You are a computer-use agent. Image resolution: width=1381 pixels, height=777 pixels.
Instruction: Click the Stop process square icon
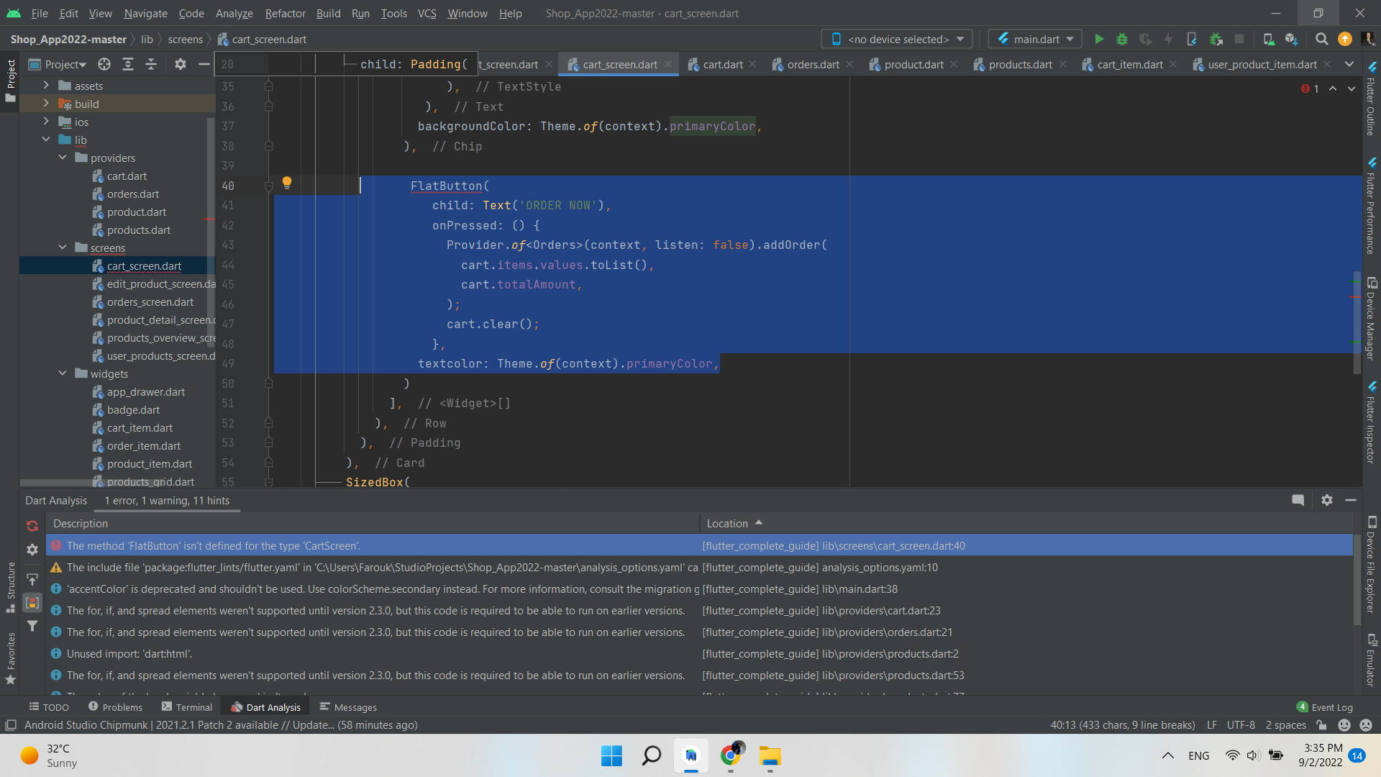click(x=1239, y=39)
